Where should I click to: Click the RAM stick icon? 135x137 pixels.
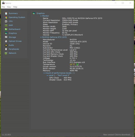point(6,25)
